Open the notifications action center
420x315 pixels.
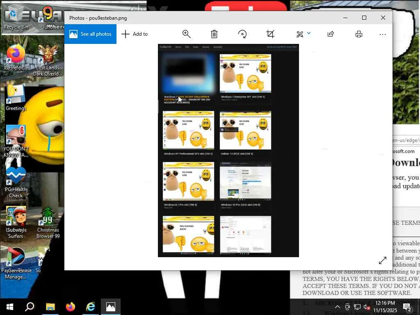click(407, 307)
